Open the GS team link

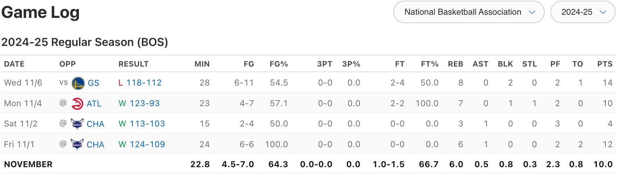tap(93, 83)
